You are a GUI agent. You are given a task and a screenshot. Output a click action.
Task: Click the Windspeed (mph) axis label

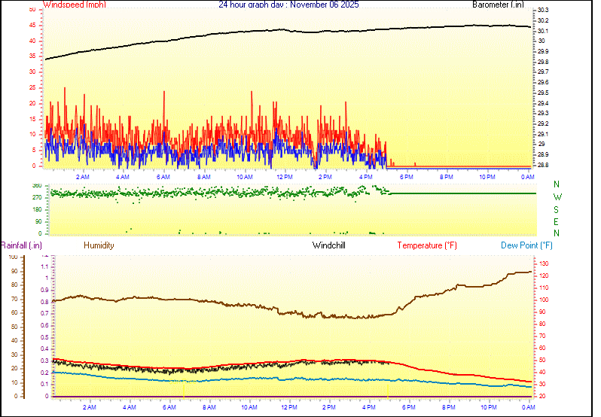click(x=75, y=5)
